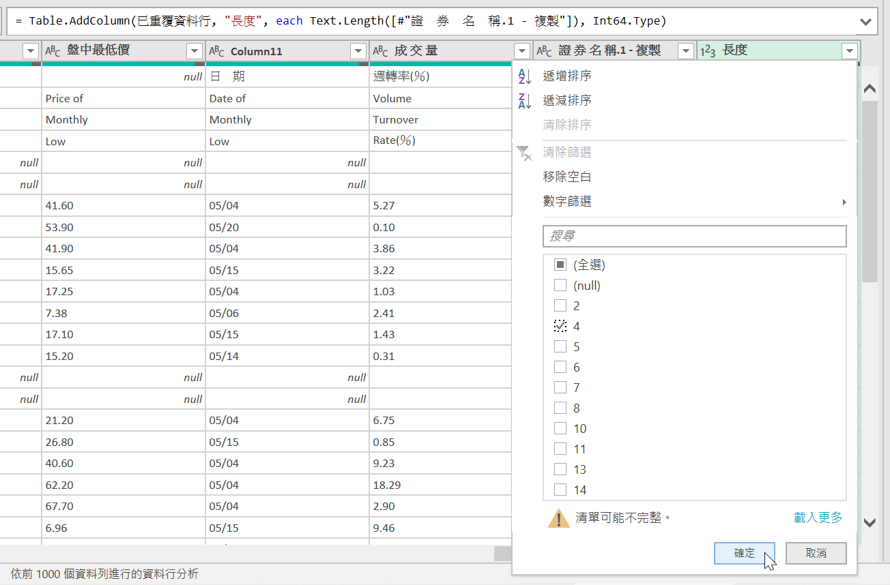890x585 pixels.
Task: Click the 週轉率(%) cell
Action: tap(441, 76)
